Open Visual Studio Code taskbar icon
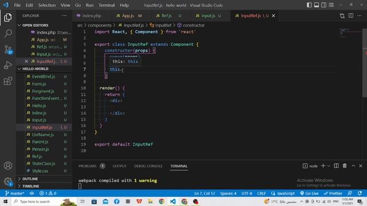367x206 pixels. [173, 201]
